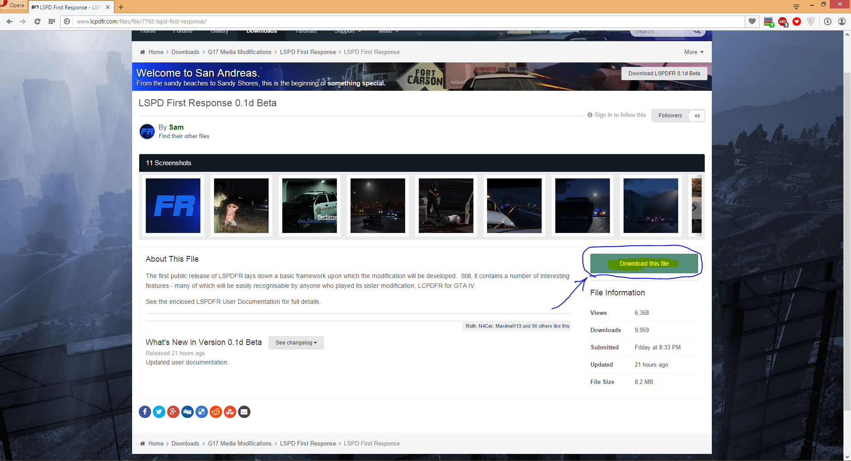Open the blue FR logo screenshot thumbnail

173,205
